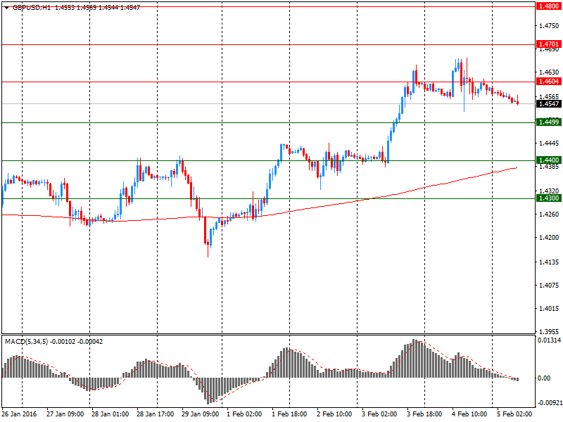Click the green 1.4400 support label
Image resolution: width=563 pixels, height=422 pixels.
[548, 160]
